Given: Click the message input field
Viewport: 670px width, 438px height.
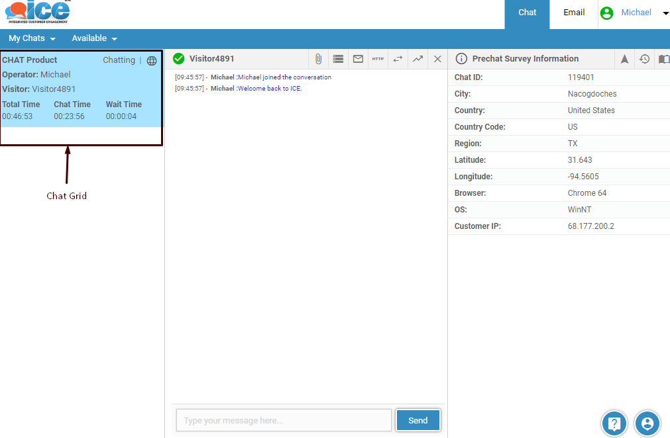Looking at the screenshot, I should tap(284, 420).
